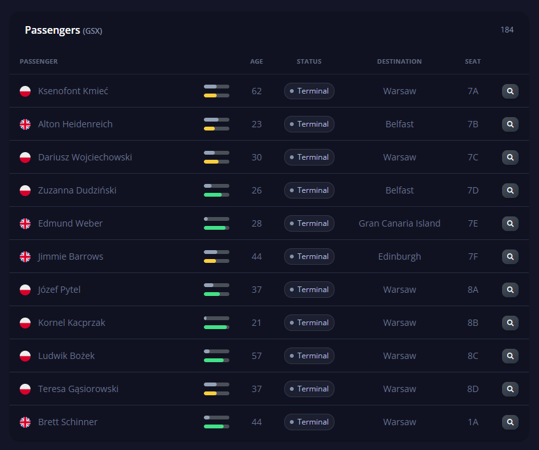Click the green progress bar for Kornel Kacprzak
The height and width of the screenshot is (450, 539).
coord(216,327)
